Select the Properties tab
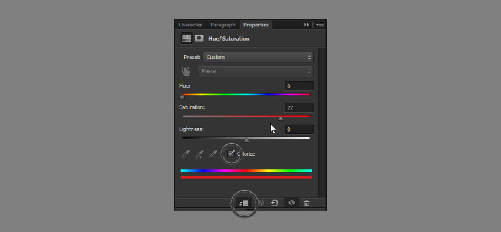Viewport: 501px width, 232px height. (256, 25)
